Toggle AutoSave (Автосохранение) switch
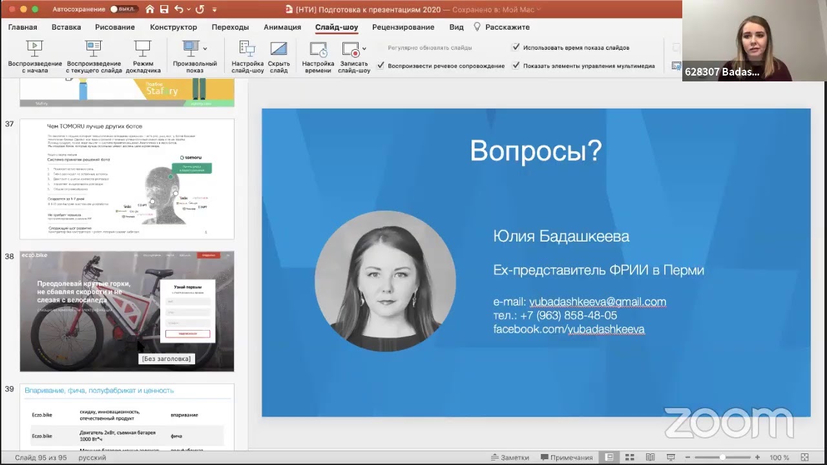 pyautogui.click(x=123, y=10)
